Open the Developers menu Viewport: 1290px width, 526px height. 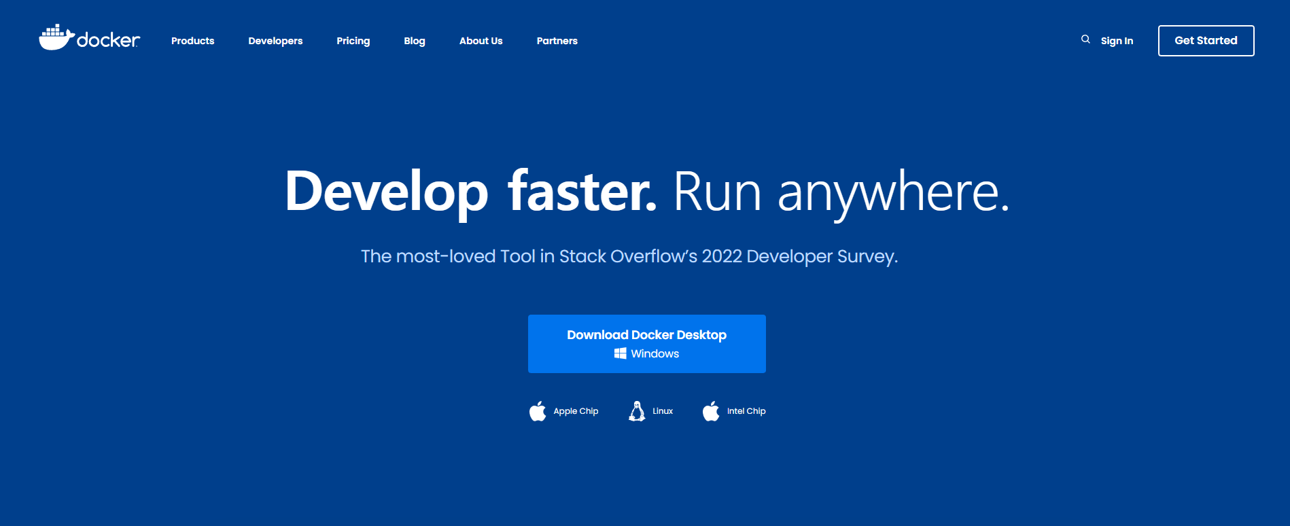(275, 41)
